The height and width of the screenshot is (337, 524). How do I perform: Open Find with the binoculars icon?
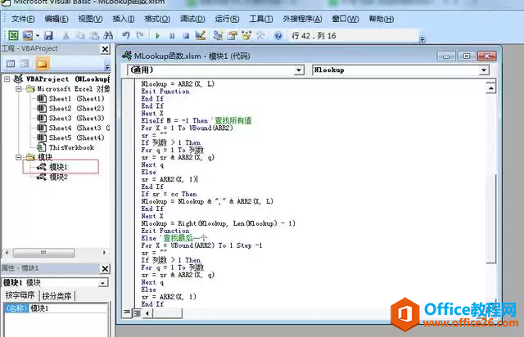(x=108, y=35)
